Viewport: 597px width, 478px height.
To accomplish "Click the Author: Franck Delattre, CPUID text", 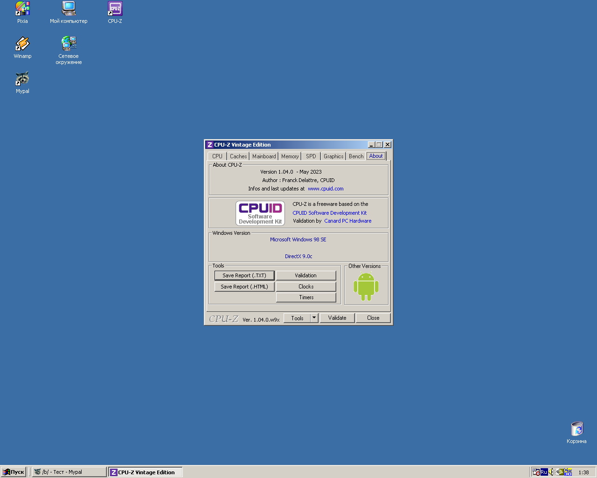I will pyautogui.click(x=298, y=180).
